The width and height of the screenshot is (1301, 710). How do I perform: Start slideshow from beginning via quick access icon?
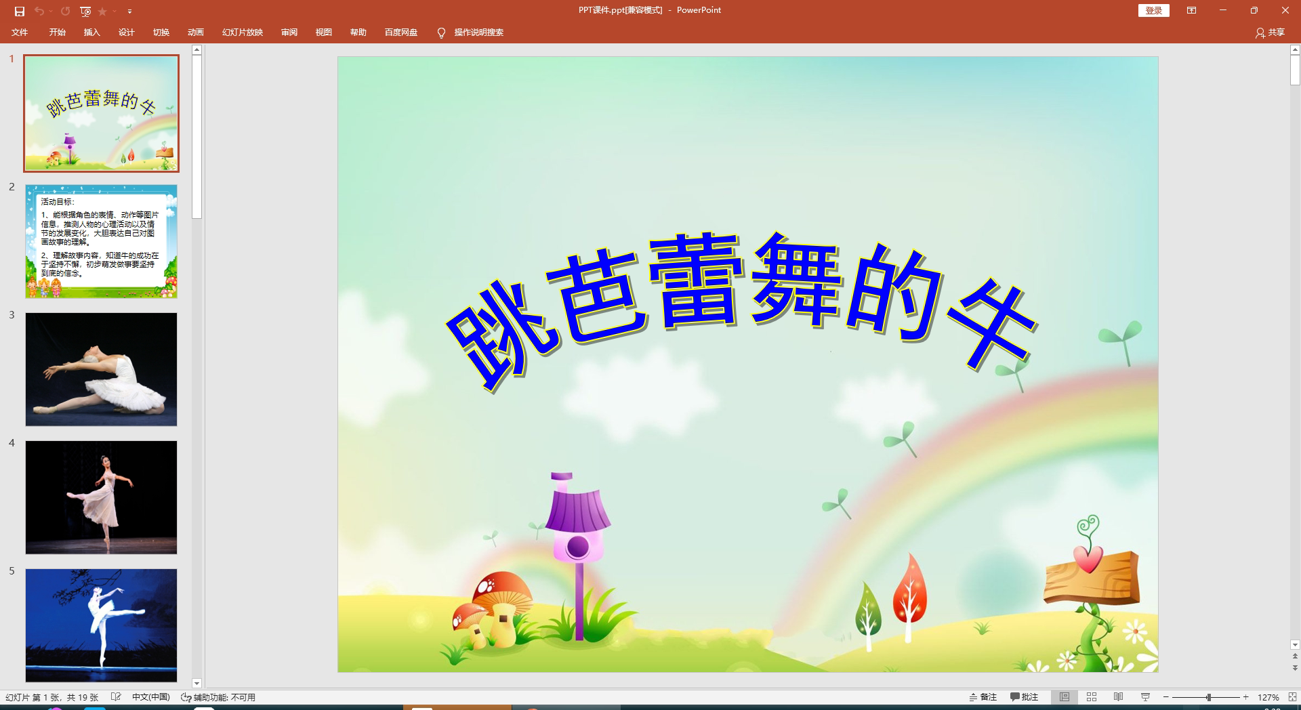point(85,10)
